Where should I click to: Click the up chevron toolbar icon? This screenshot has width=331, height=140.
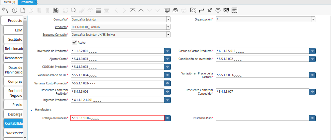click(141, 10)
